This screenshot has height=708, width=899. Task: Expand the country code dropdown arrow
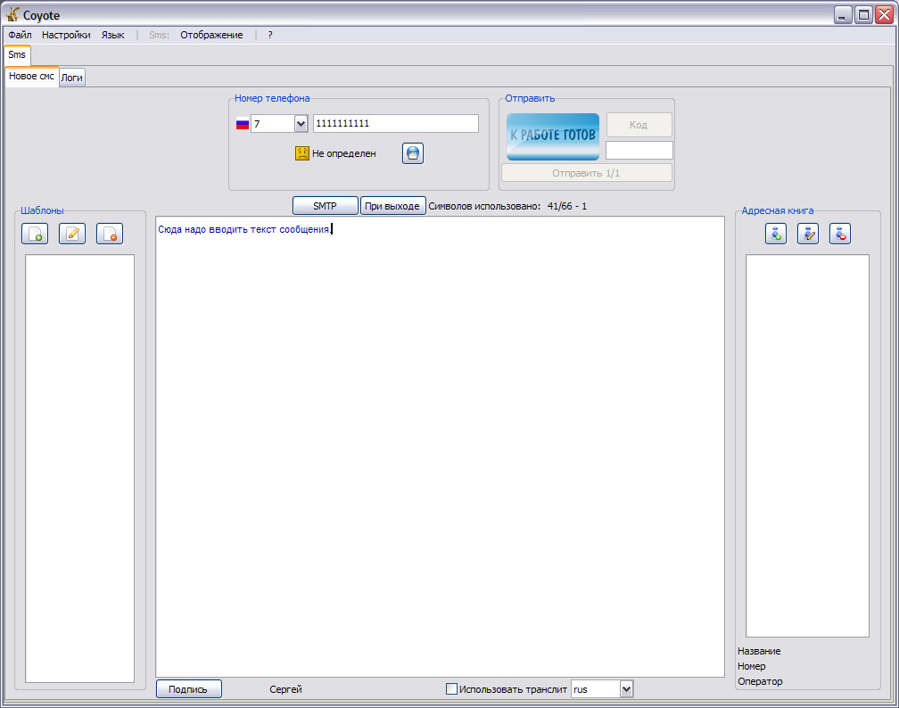coord(301,123)
